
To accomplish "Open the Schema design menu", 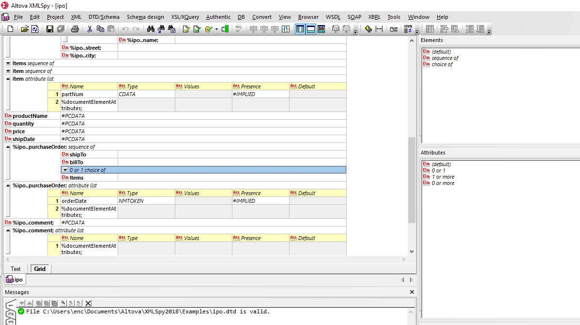I will tap(145, 17).
